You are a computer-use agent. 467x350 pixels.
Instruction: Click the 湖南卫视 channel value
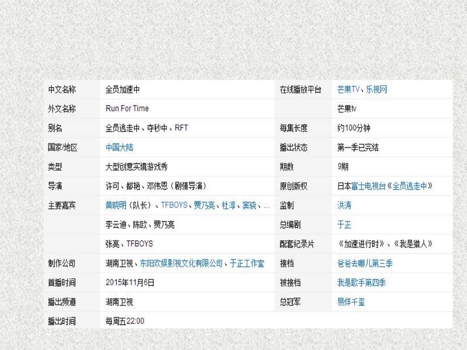119,302
